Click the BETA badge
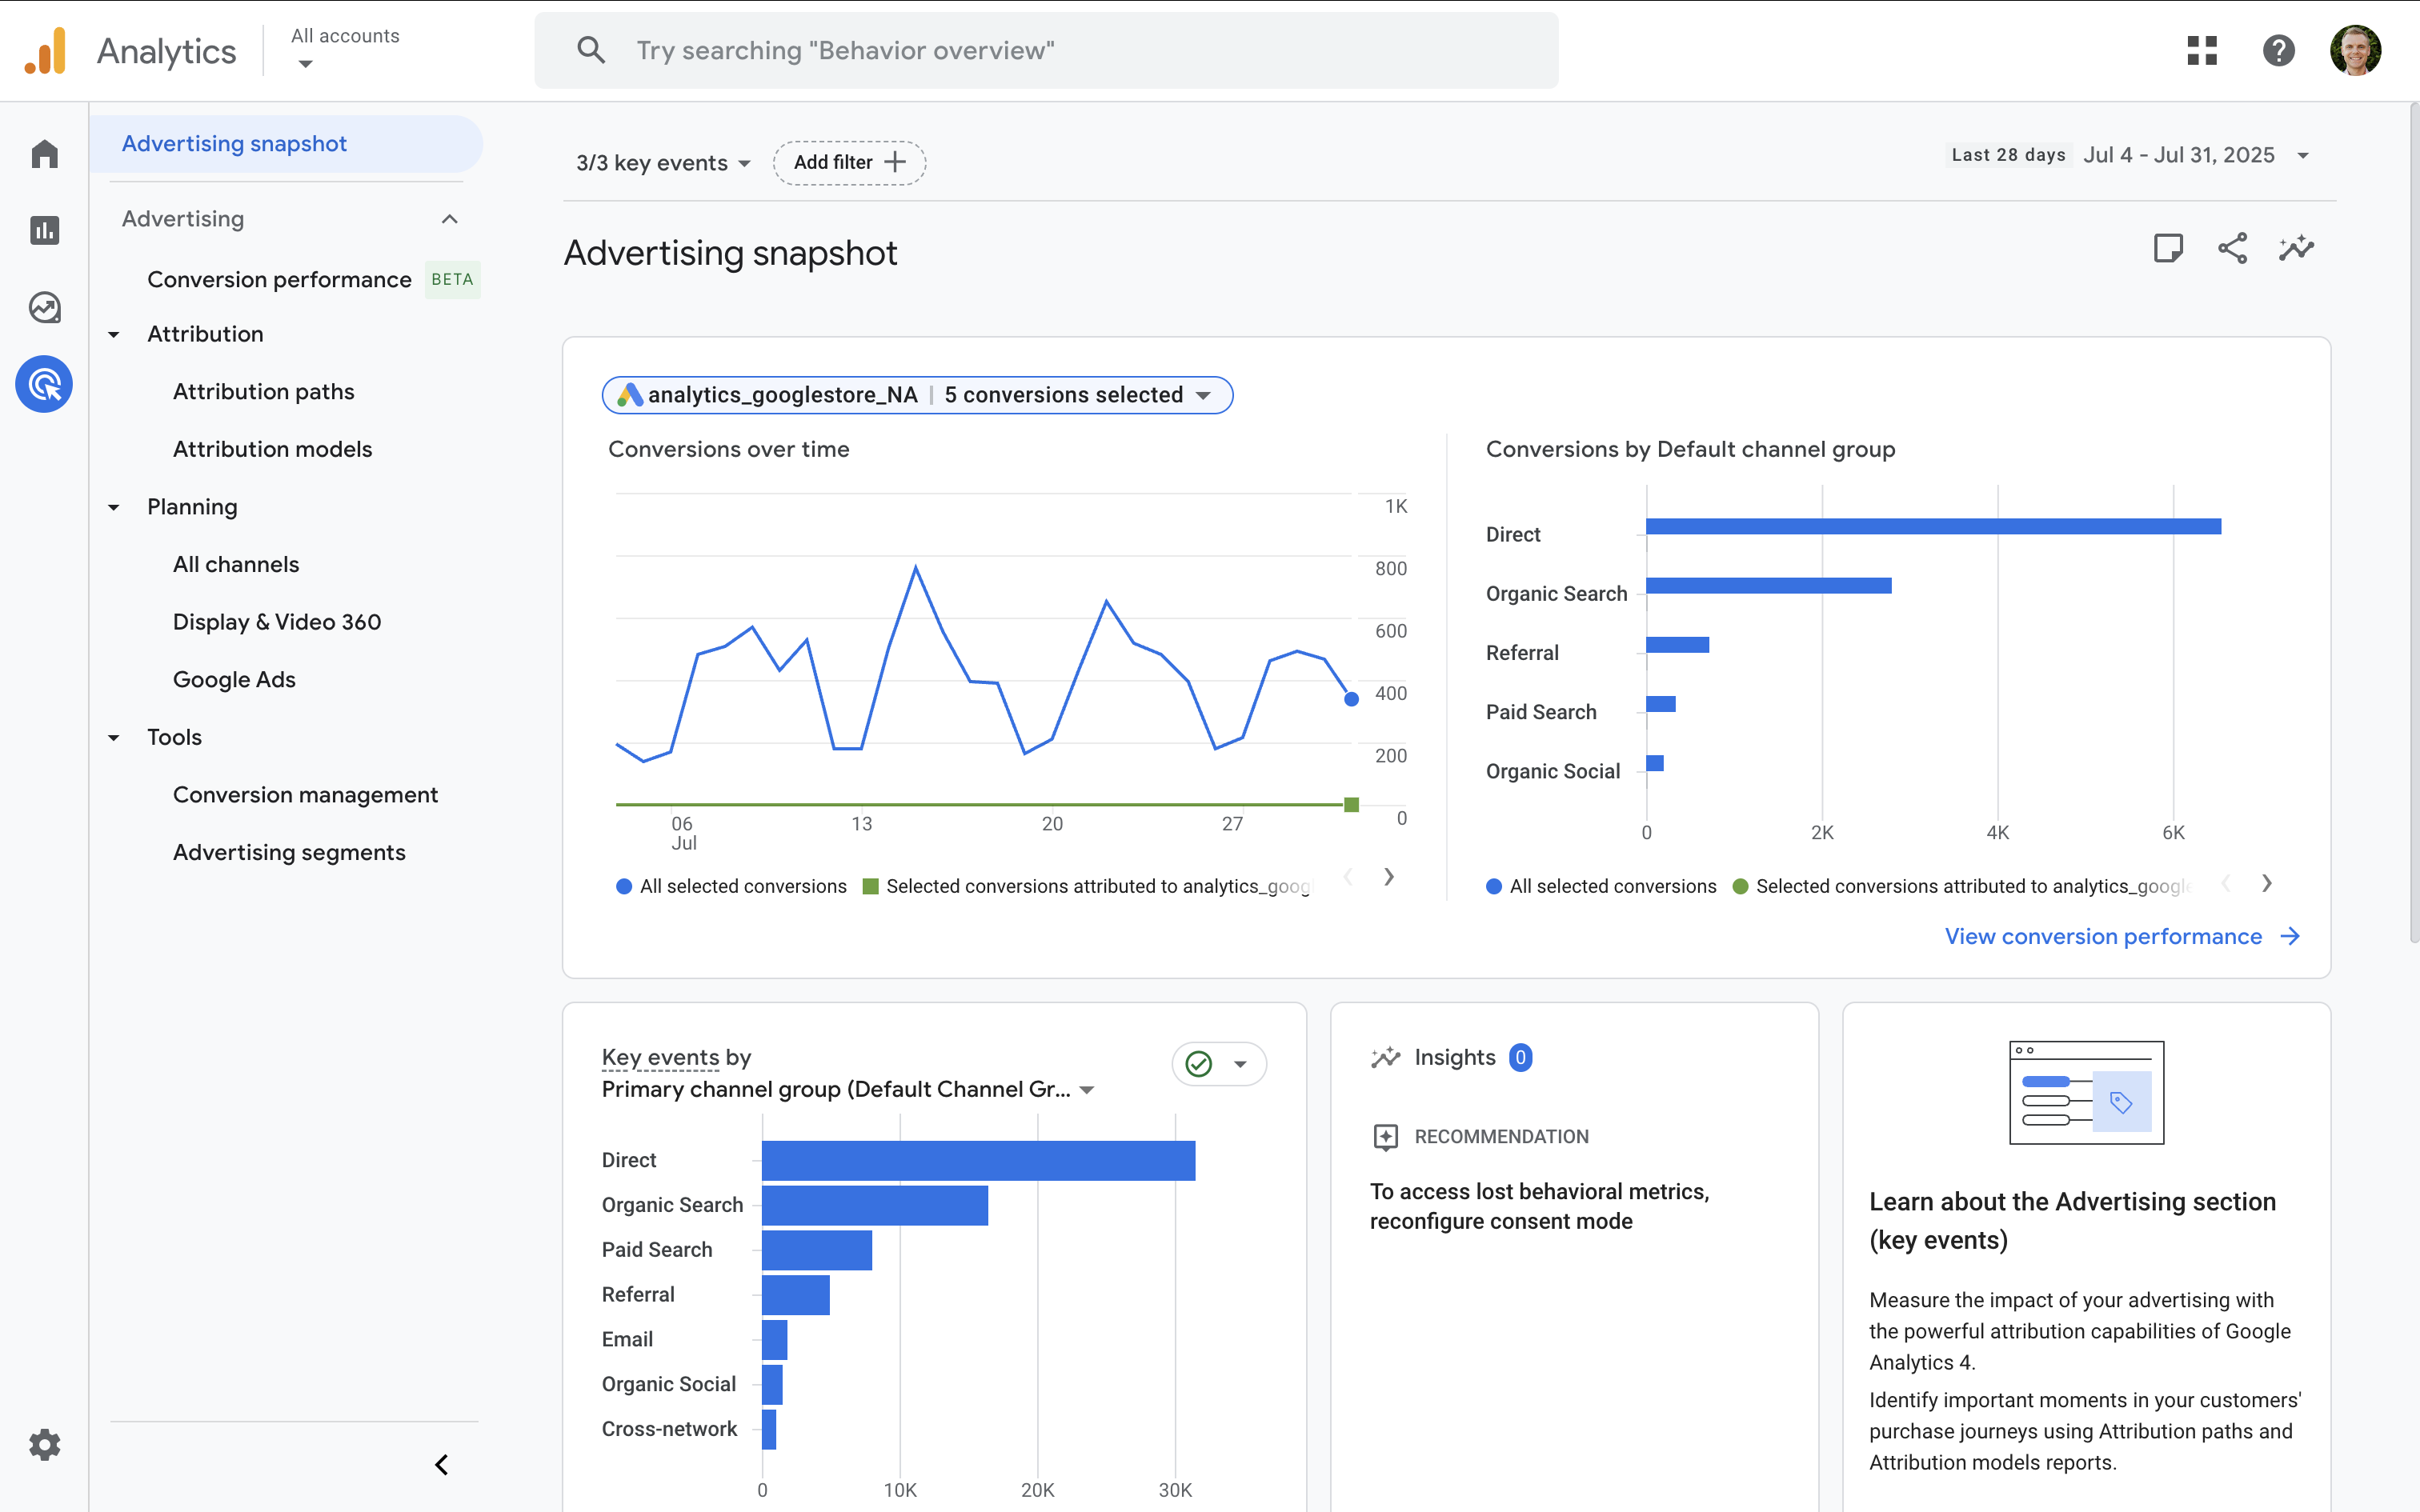Screen dimensions: 2420x1512 tap(452, 279)
